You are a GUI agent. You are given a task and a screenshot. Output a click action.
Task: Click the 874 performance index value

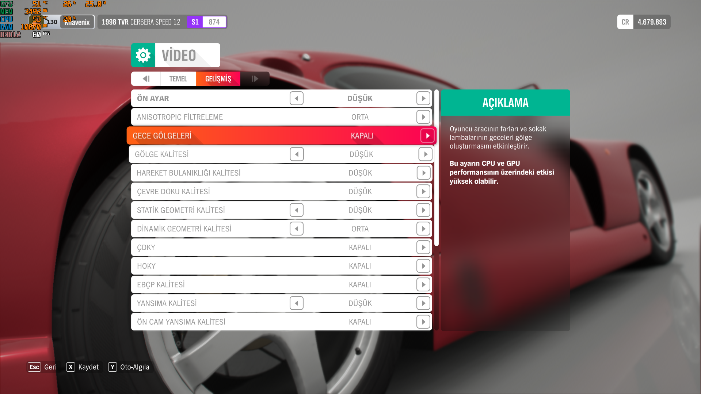pos(214,22)
